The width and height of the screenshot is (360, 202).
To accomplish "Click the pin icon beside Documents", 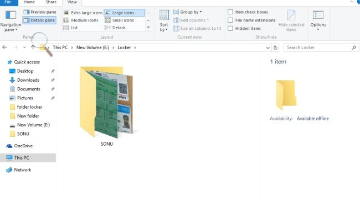I will (x=53, y=89).
